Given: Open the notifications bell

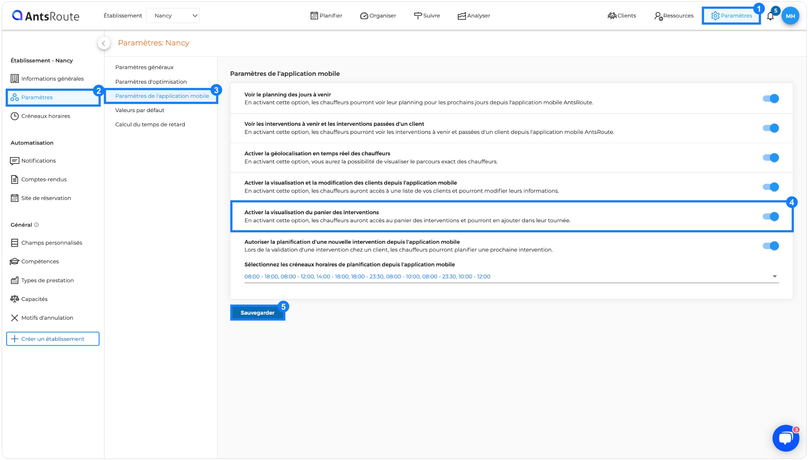Looking at the screenshot, I should point(770,16).
